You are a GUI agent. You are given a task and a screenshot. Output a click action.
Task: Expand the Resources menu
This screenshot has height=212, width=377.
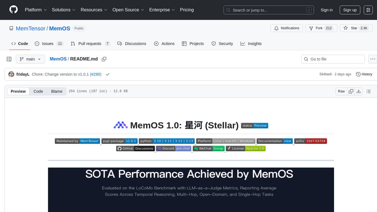pos(94,10)
